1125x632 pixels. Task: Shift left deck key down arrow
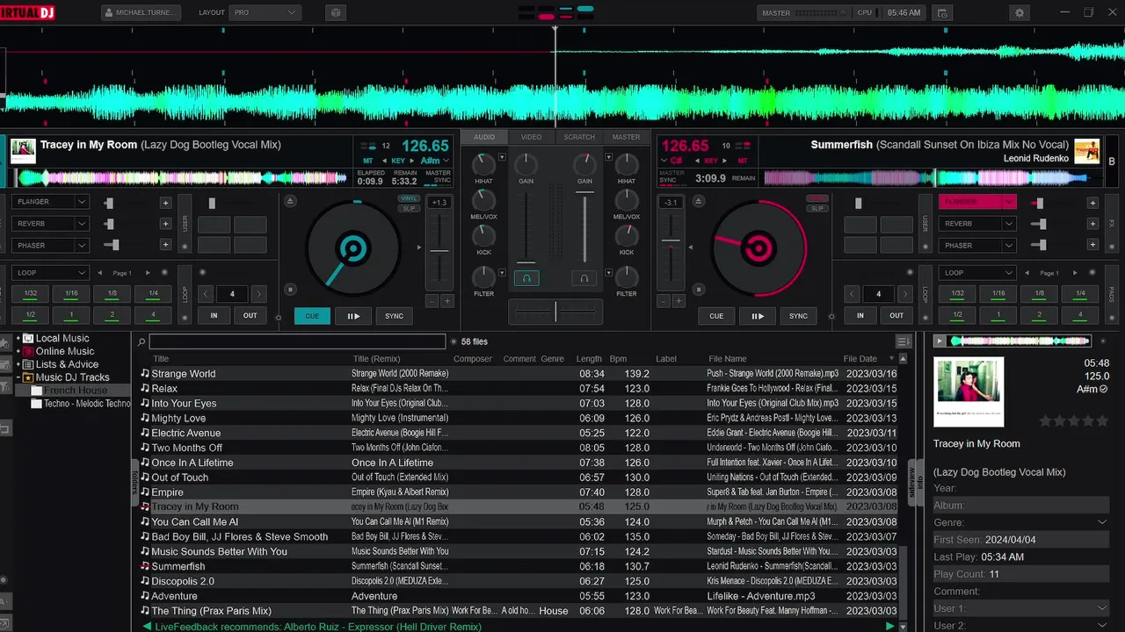pyautogui.click(x=384, y=162)
